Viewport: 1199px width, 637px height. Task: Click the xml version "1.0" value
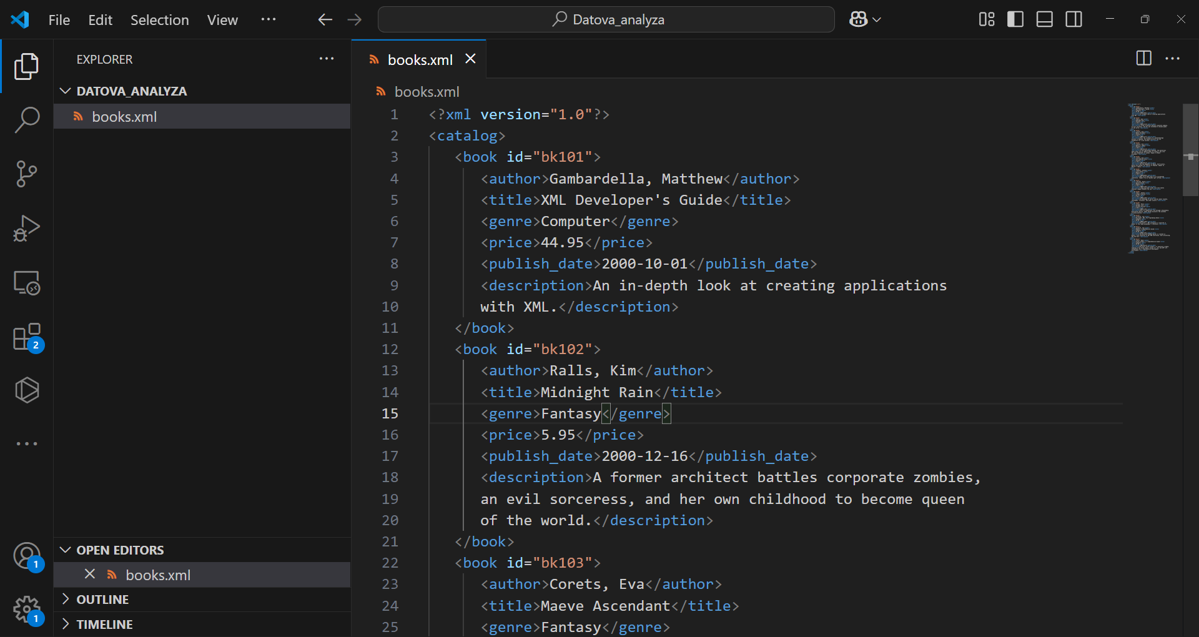tap(571, 114)
